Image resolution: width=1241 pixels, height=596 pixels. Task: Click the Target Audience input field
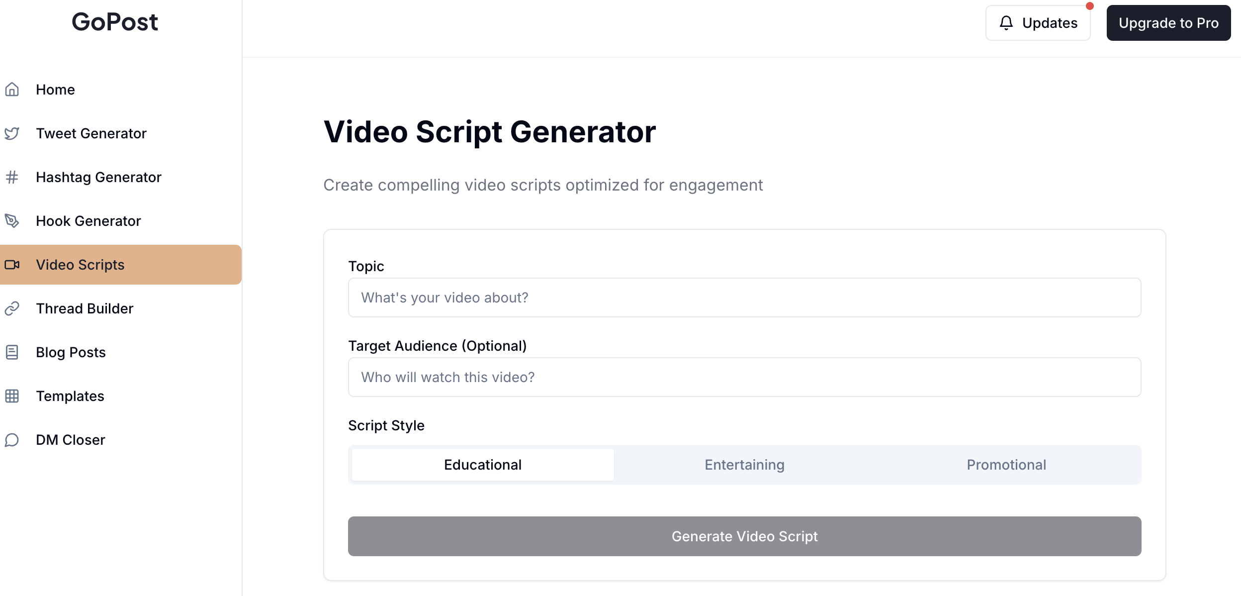click(744, 377)
